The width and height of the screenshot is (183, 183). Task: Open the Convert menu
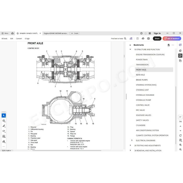19,38
